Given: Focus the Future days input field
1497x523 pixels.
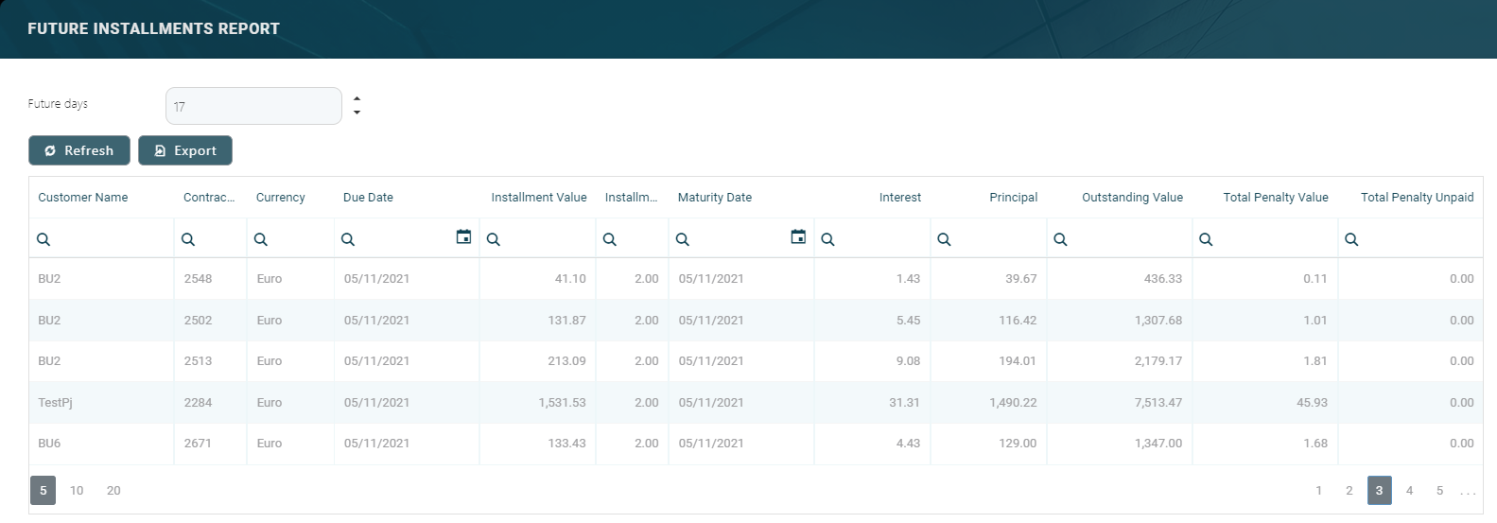Looking at the screenshot, I should click(x=253, y=106).
